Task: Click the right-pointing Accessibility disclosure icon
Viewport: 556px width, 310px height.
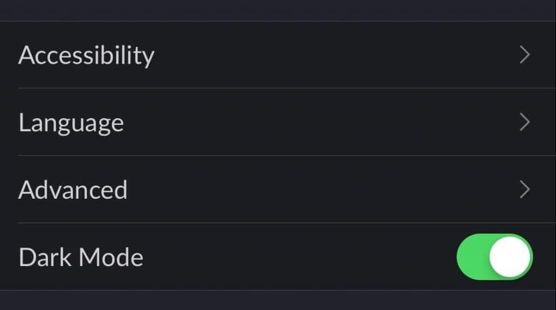Action: point(525,55)
